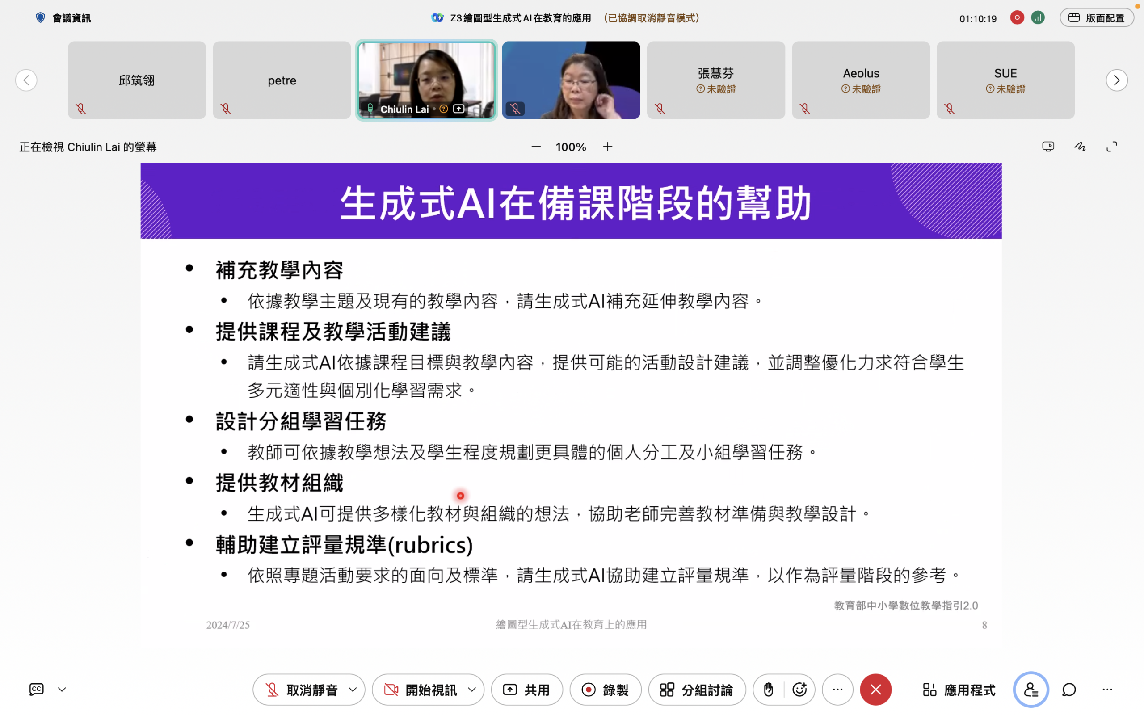
Task: Unmute with the 取消靜音 button
Action: [302, 690]
